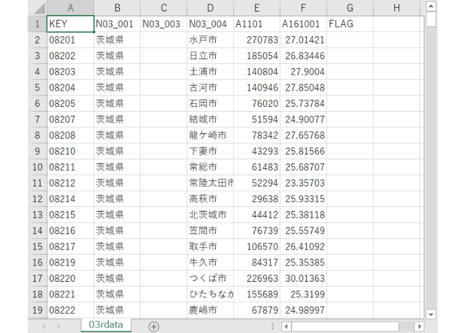The width and height of the screenshot is (466, 333).
Task: Click cell 取手市
Action: tap(210, 247)
